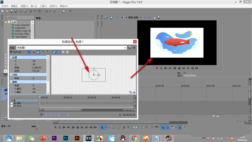Click the X position value field
This screenshot has width=252, height=142.
pos(39,61)
